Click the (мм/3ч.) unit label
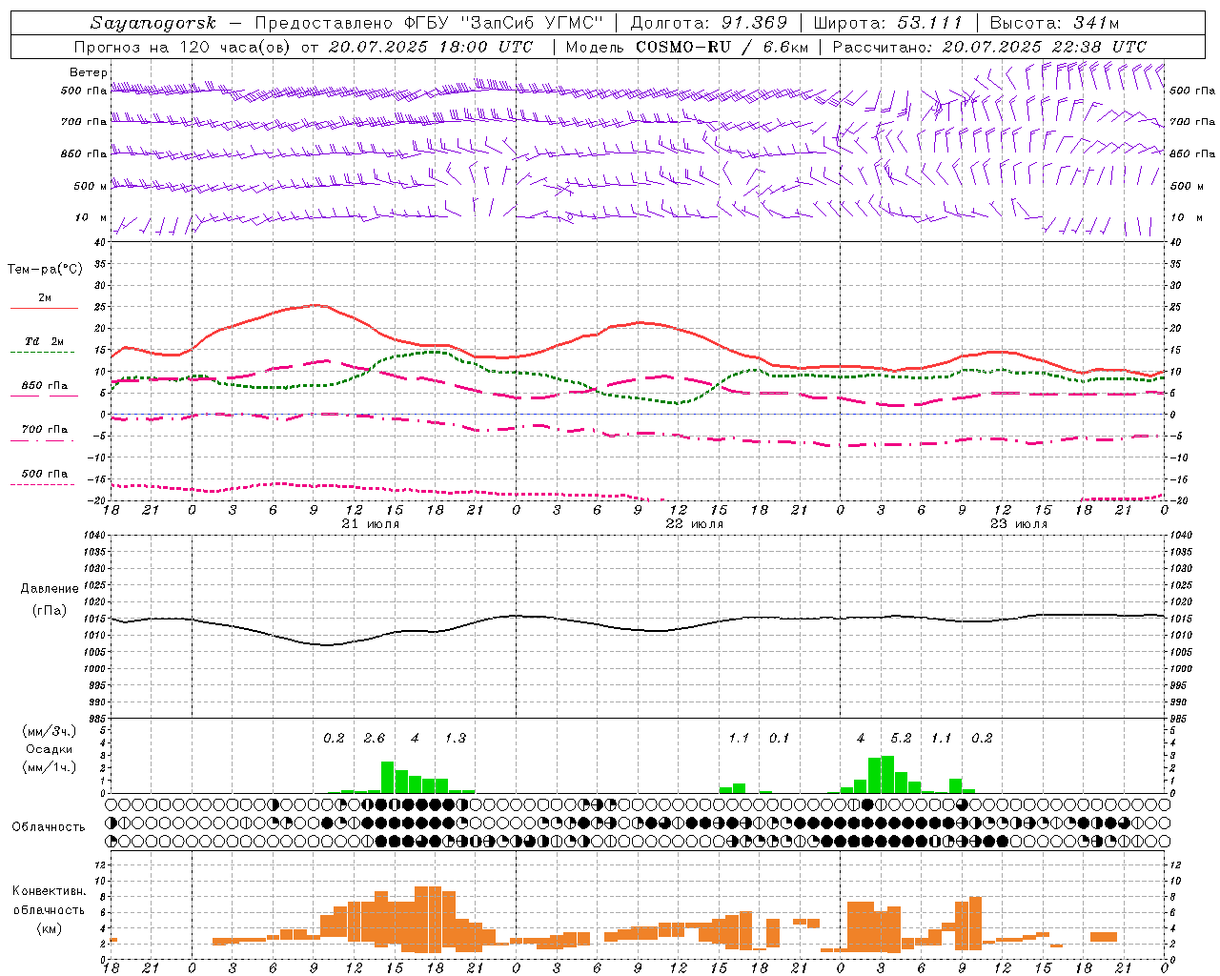 click(50, 731)
